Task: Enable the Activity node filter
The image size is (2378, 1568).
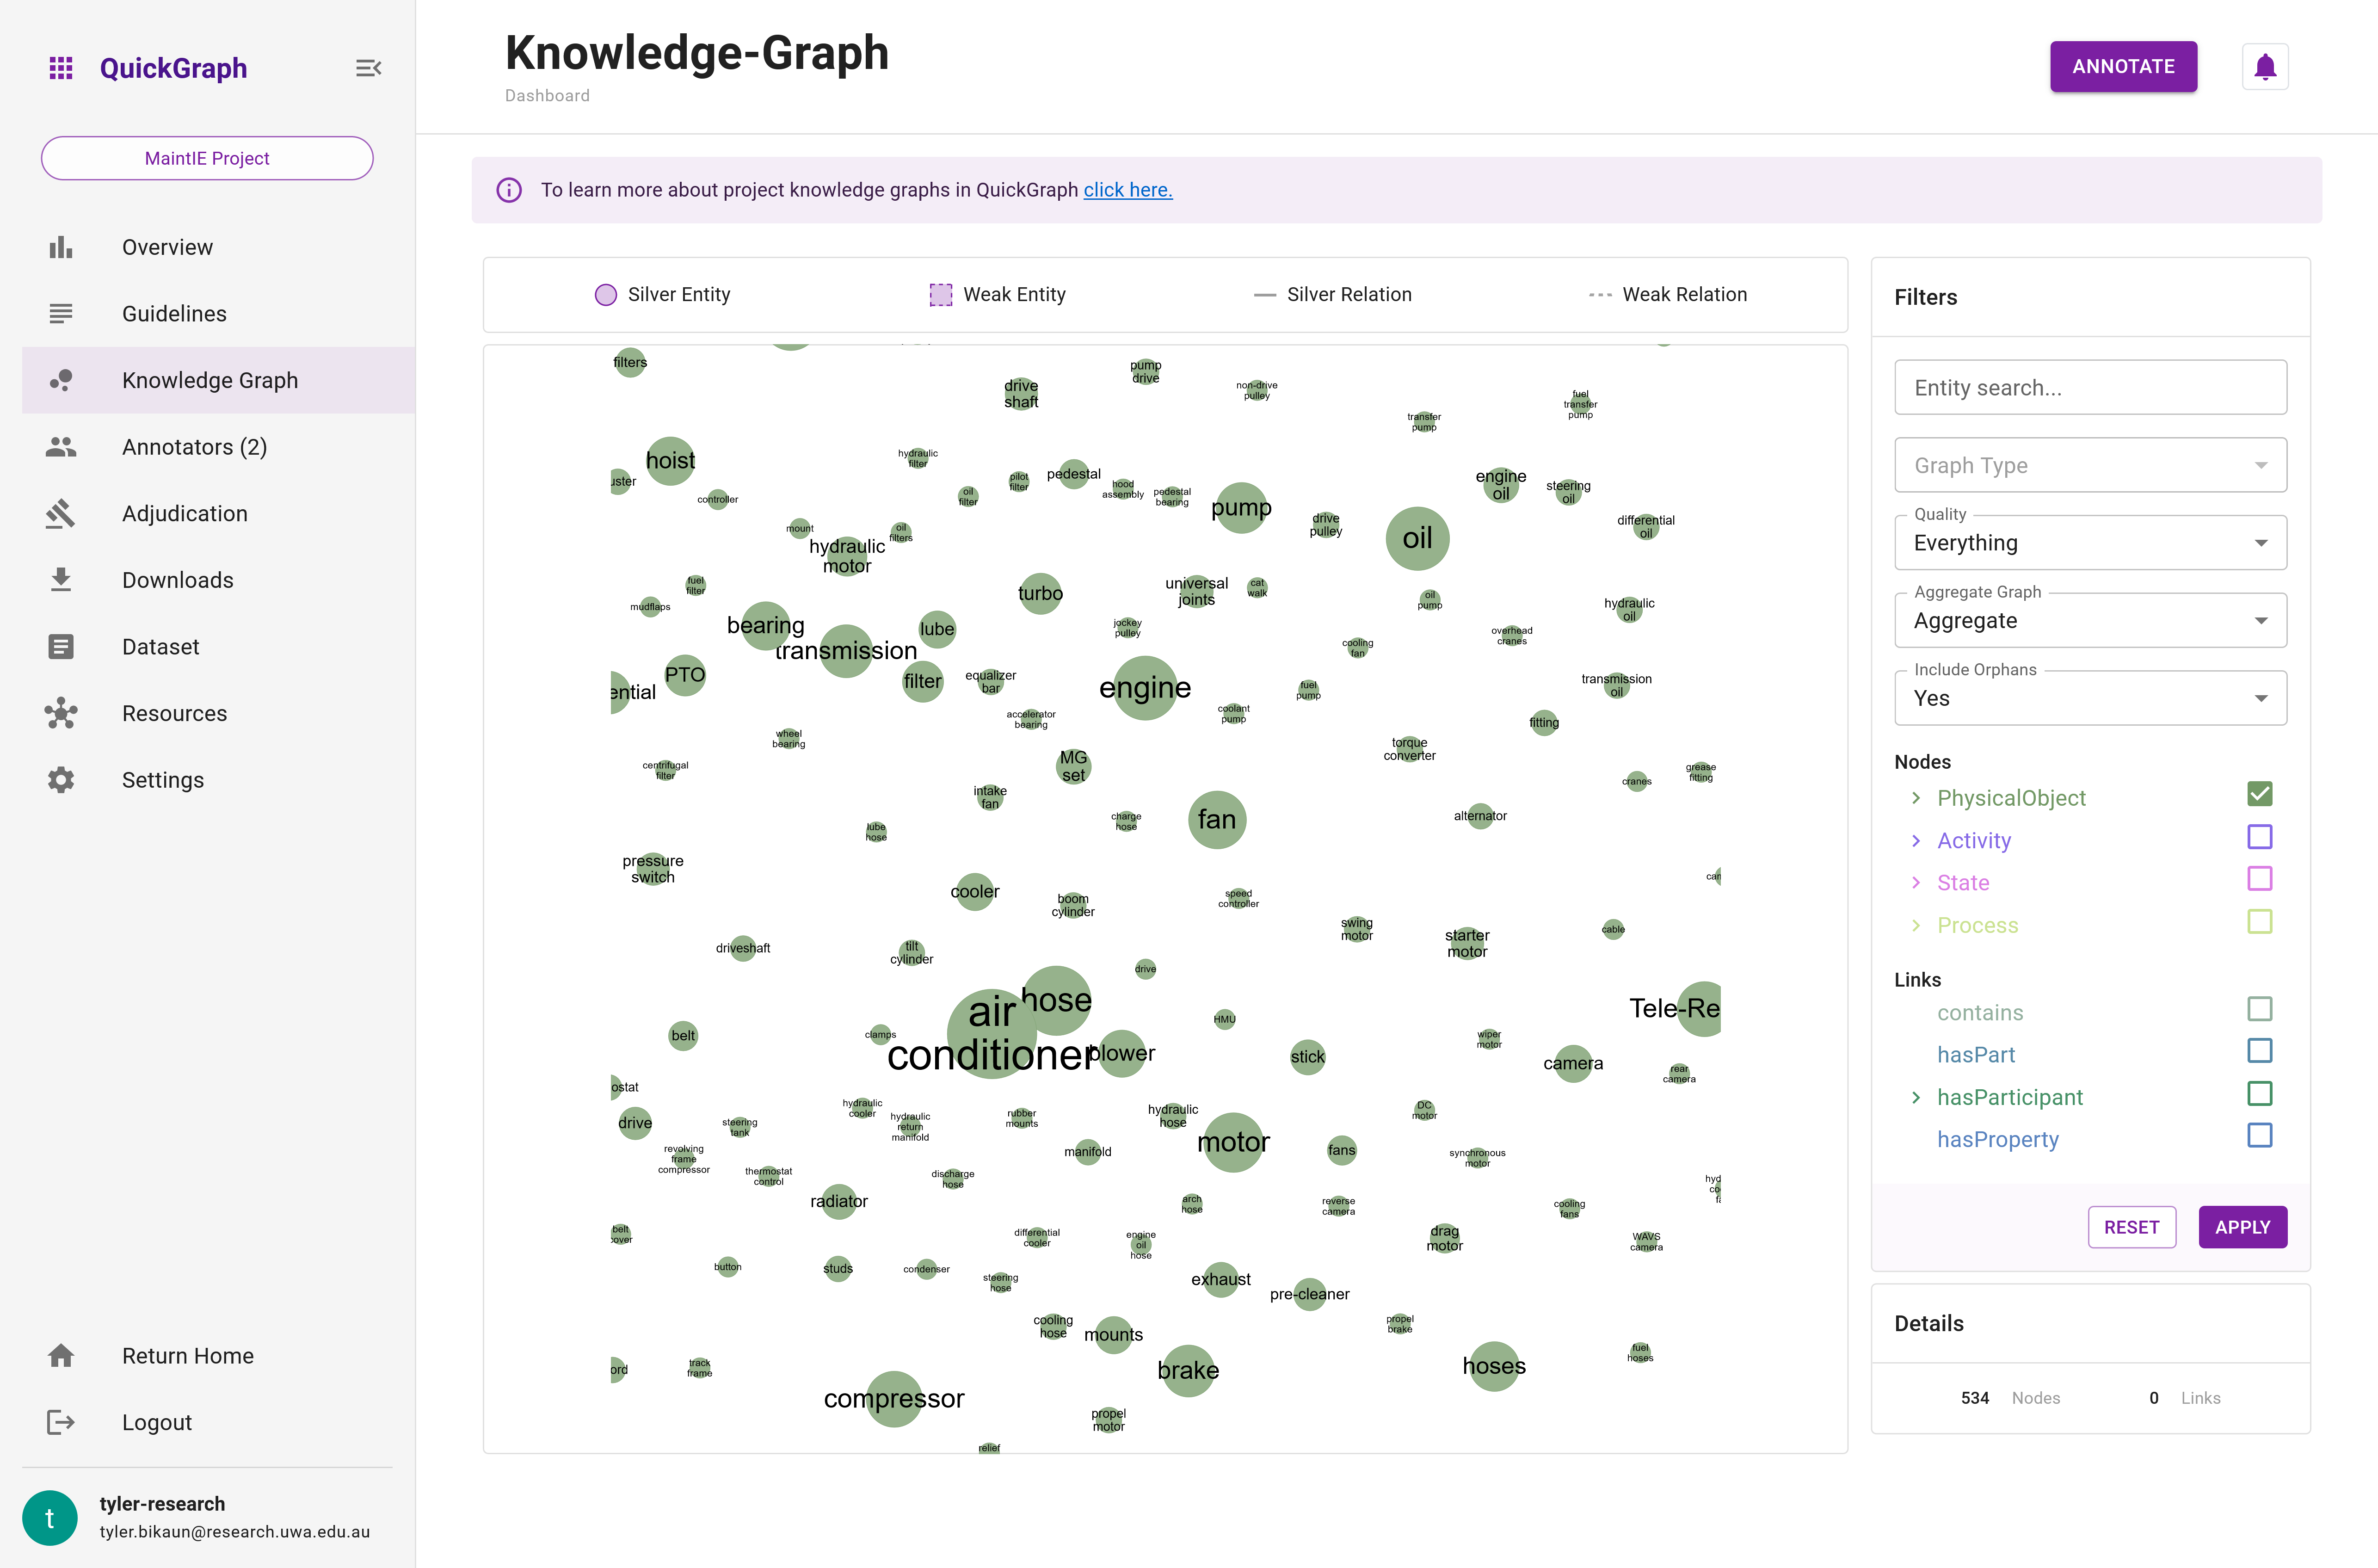Action: 2260,837
